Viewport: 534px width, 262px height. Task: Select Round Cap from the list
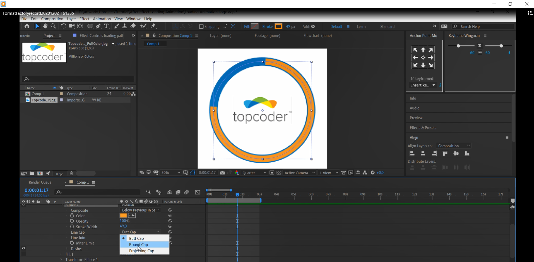[145, 244]
